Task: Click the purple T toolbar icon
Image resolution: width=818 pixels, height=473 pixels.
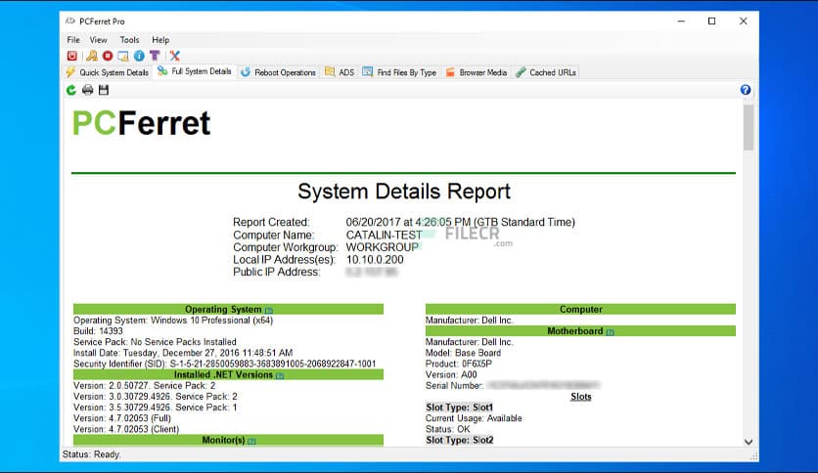Action: click(155, 56)
